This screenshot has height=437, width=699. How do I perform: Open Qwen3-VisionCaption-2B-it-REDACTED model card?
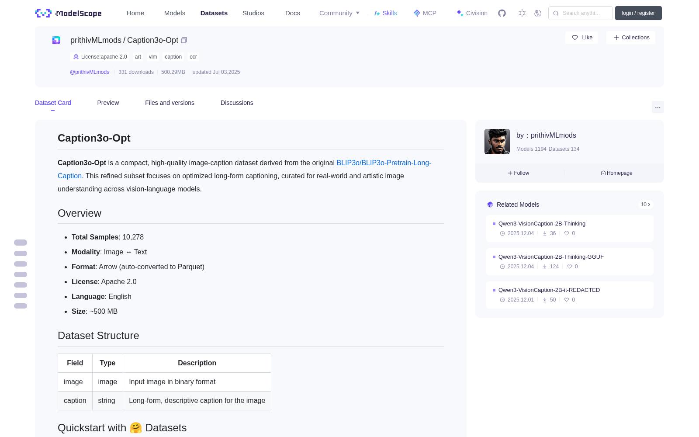click(x=570, y=295)
